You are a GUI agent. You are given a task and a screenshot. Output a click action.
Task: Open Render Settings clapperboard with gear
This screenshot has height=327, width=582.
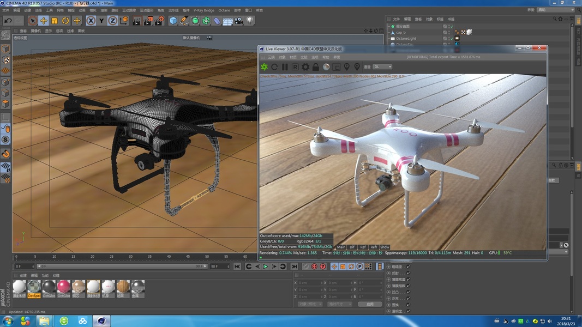click(159, 21)
